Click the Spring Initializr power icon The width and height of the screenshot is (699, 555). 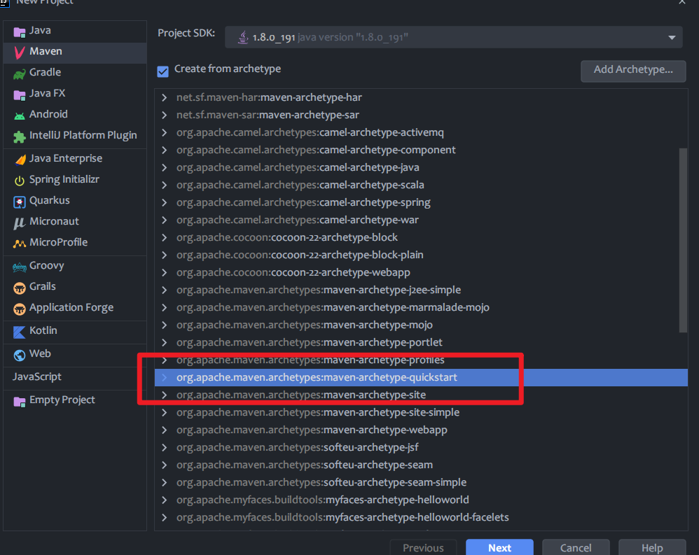pyautogui.click(x=19, y=181)
